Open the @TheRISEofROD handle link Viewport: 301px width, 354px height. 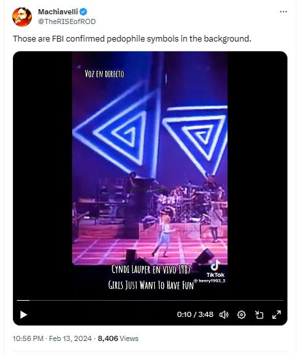[x=67, y=21]
